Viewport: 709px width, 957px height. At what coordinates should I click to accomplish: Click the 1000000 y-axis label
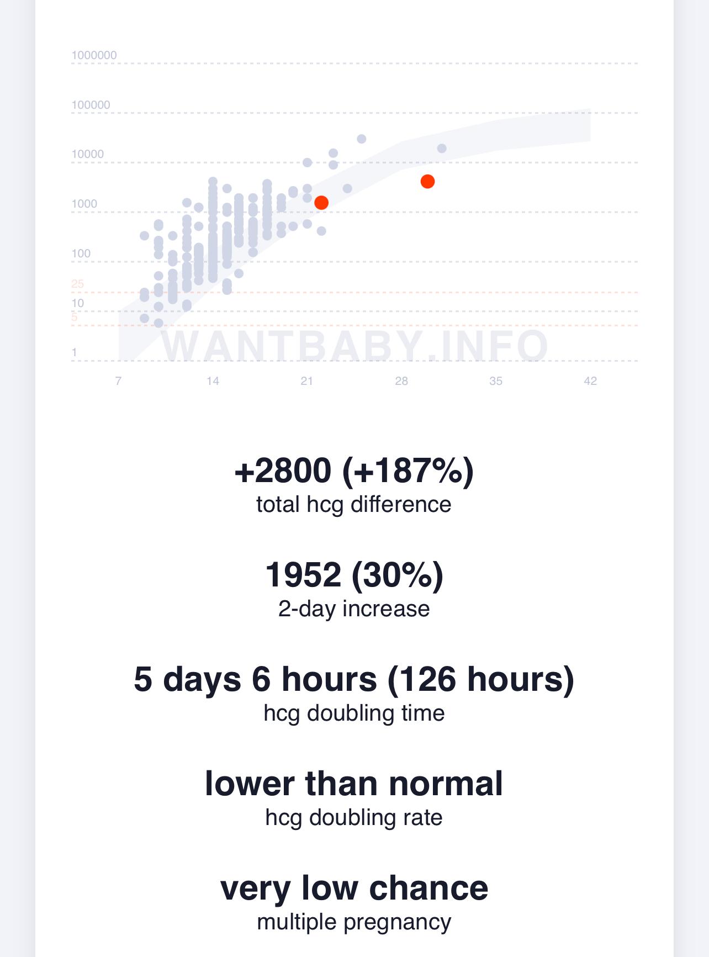coord(94,55)
